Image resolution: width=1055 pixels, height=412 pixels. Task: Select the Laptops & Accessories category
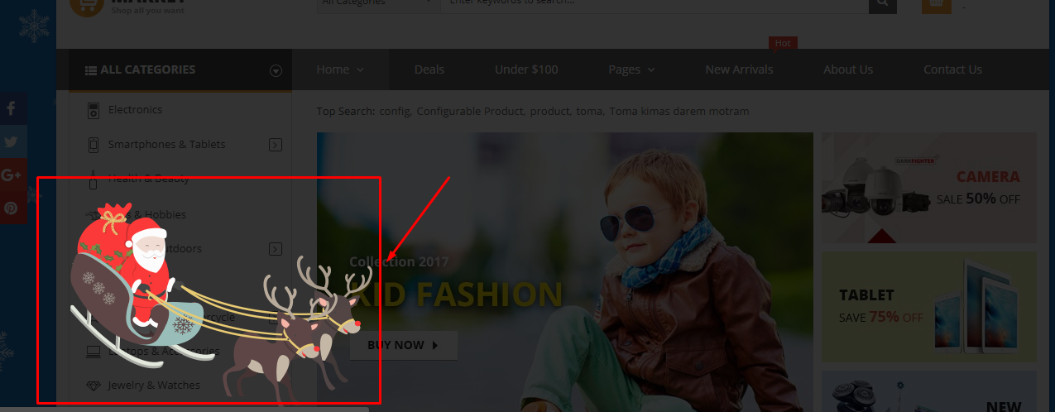pyautogui.click(x=164, y=352)
